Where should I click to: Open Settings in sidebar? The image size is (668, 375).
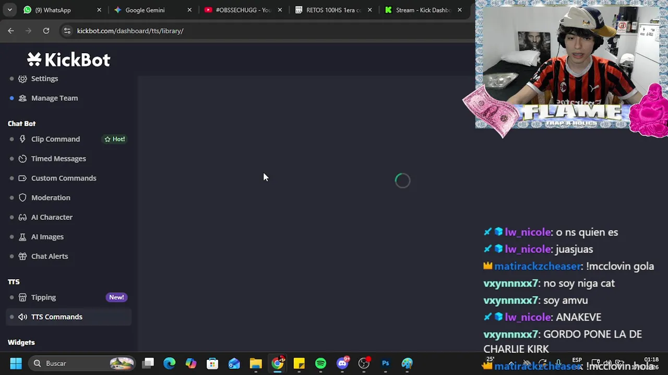pos(44,79)
